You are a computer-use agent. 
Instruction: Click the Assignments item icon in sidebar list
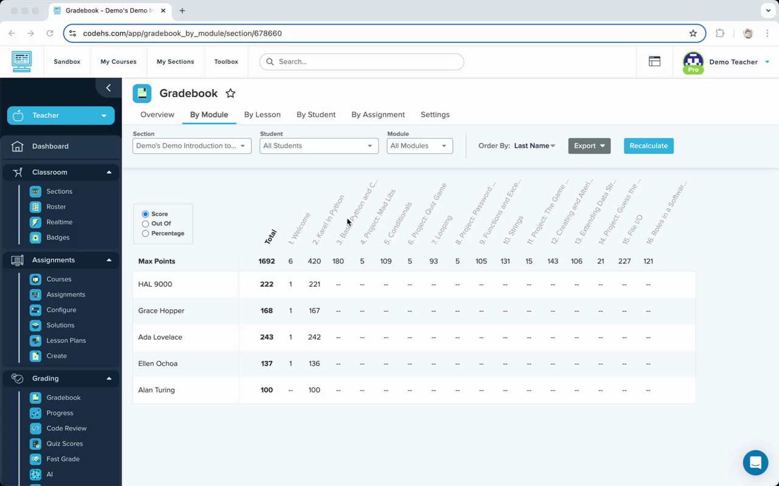tap(35, 295)
